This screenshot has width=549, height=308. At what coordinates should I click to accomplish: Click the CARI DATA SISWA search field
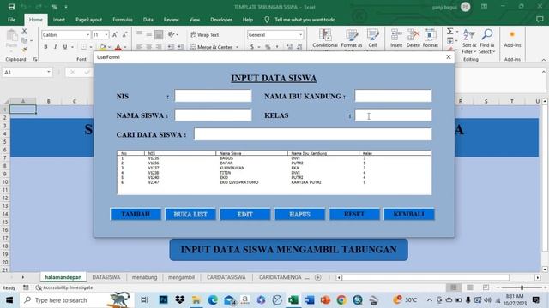coord(312,134)
